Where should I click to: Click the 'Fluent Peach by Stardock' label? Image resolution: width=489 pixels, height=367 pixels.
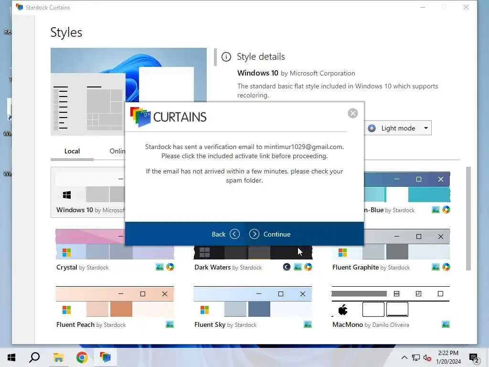(x=91, y=325)
